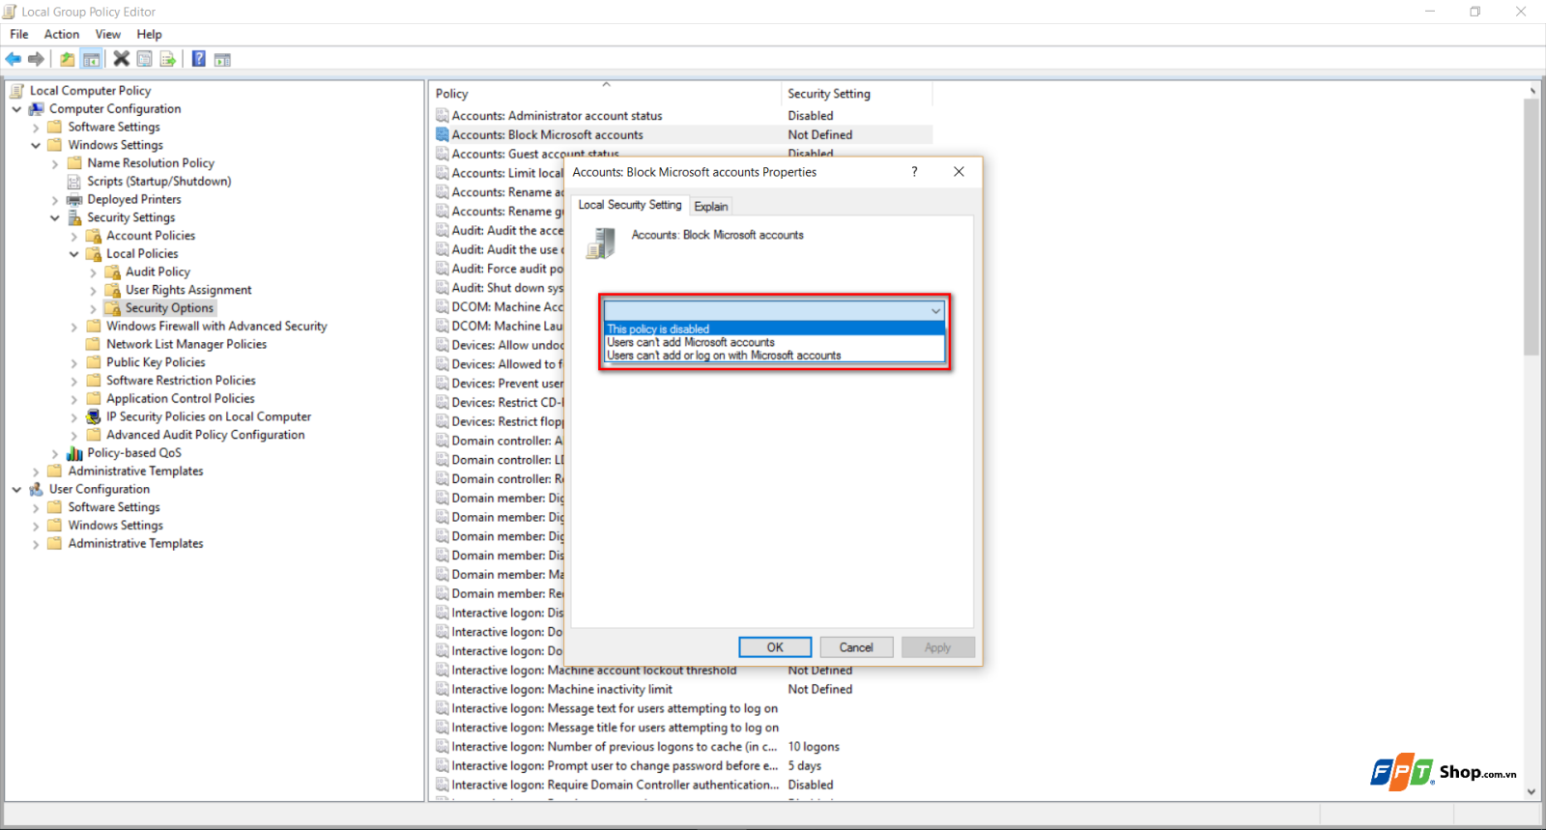Select the Local Security Setting tab
The height and width of the screenshot is (830, 1546).
[x=630, y=205]
